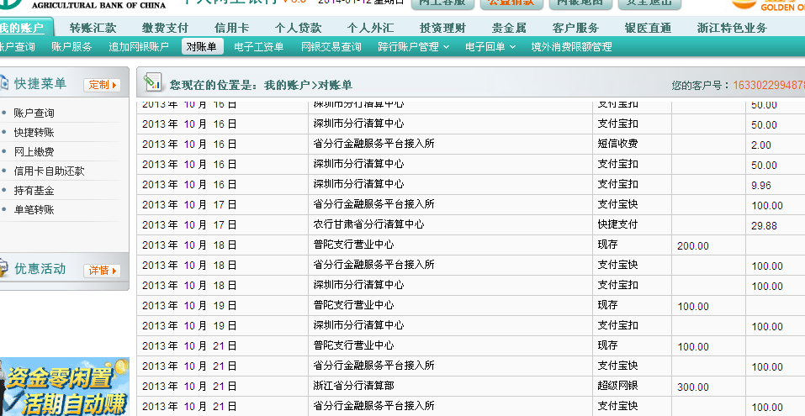Open 详情 details for 优惠活动
805x416 pixels.
pyautogui.click(x=102, y=270)
